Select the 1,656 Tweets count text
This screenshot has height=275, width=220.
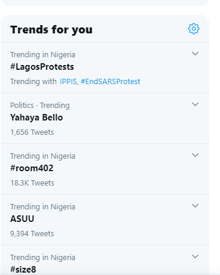point(32,132)
